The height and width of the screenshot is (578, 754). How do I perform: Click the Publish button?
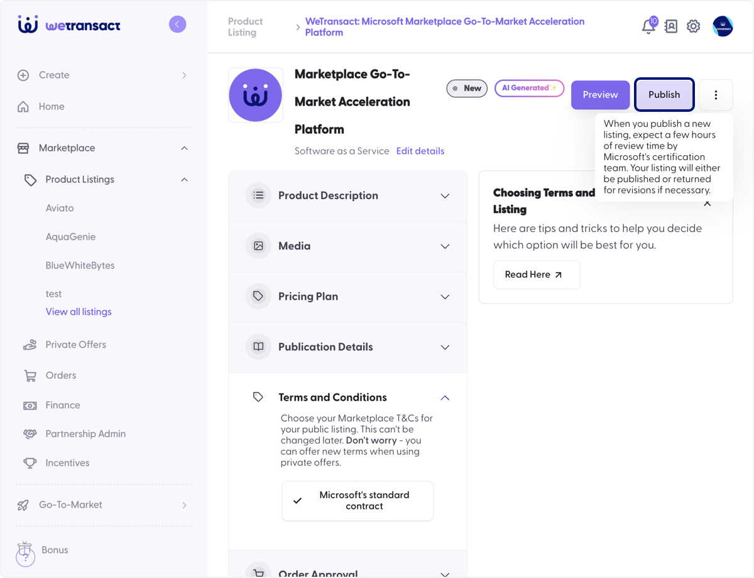664,95
